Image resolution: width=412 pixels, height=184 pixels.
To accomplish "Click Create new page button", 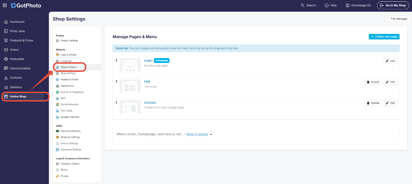I will [x=384, y=36].
